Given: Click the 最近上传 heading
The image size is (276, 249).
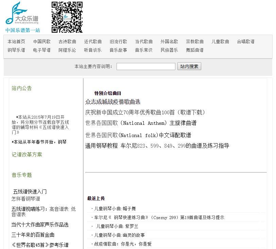Looking at the screenshot, I should point(96,198).
